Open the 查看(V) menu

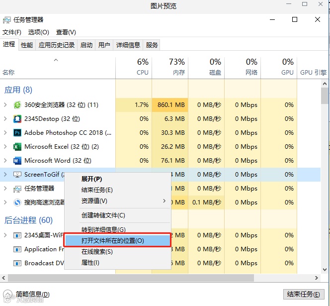66,32
